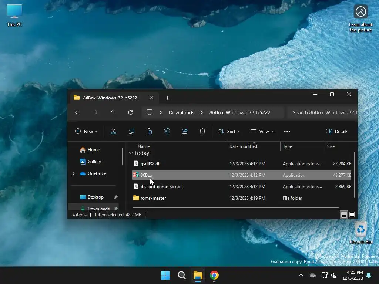Click the OneDrive cloud tray icon
This screenshot has height=284, width=379.
[x=313, y=275]
